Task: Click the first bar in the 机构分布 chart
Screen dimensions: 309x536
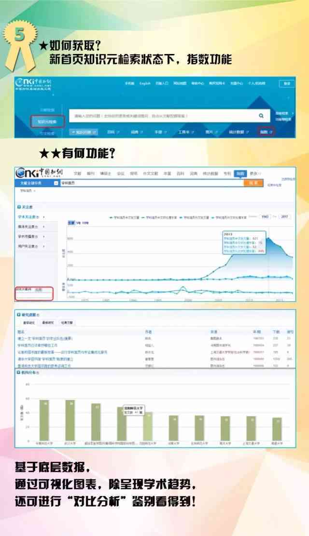Action: click(x=44, y=420)
